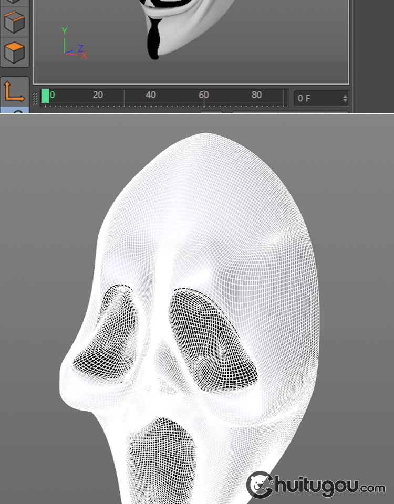Click the frame field stepper arrows
Viewport: 394px width, 504px height.
click(345, 98)
